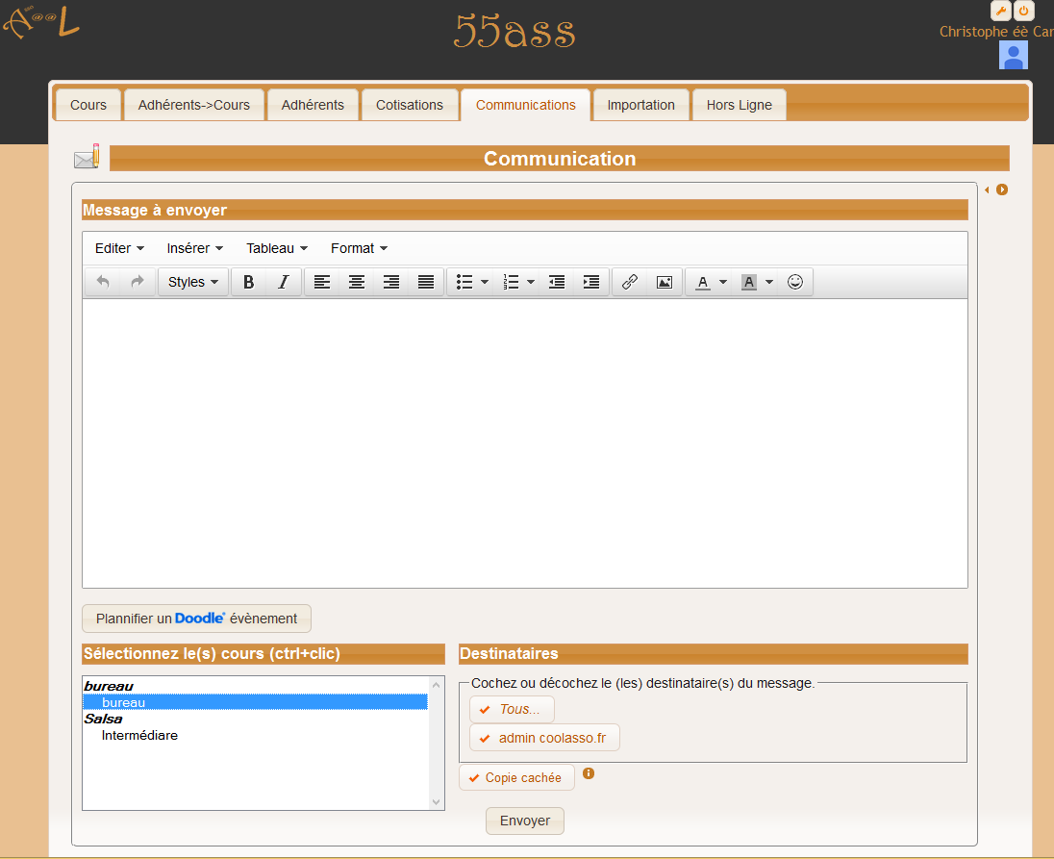Toggle bold formatting in editor toolbar
1054x859 pixels.
pos(248,282)
